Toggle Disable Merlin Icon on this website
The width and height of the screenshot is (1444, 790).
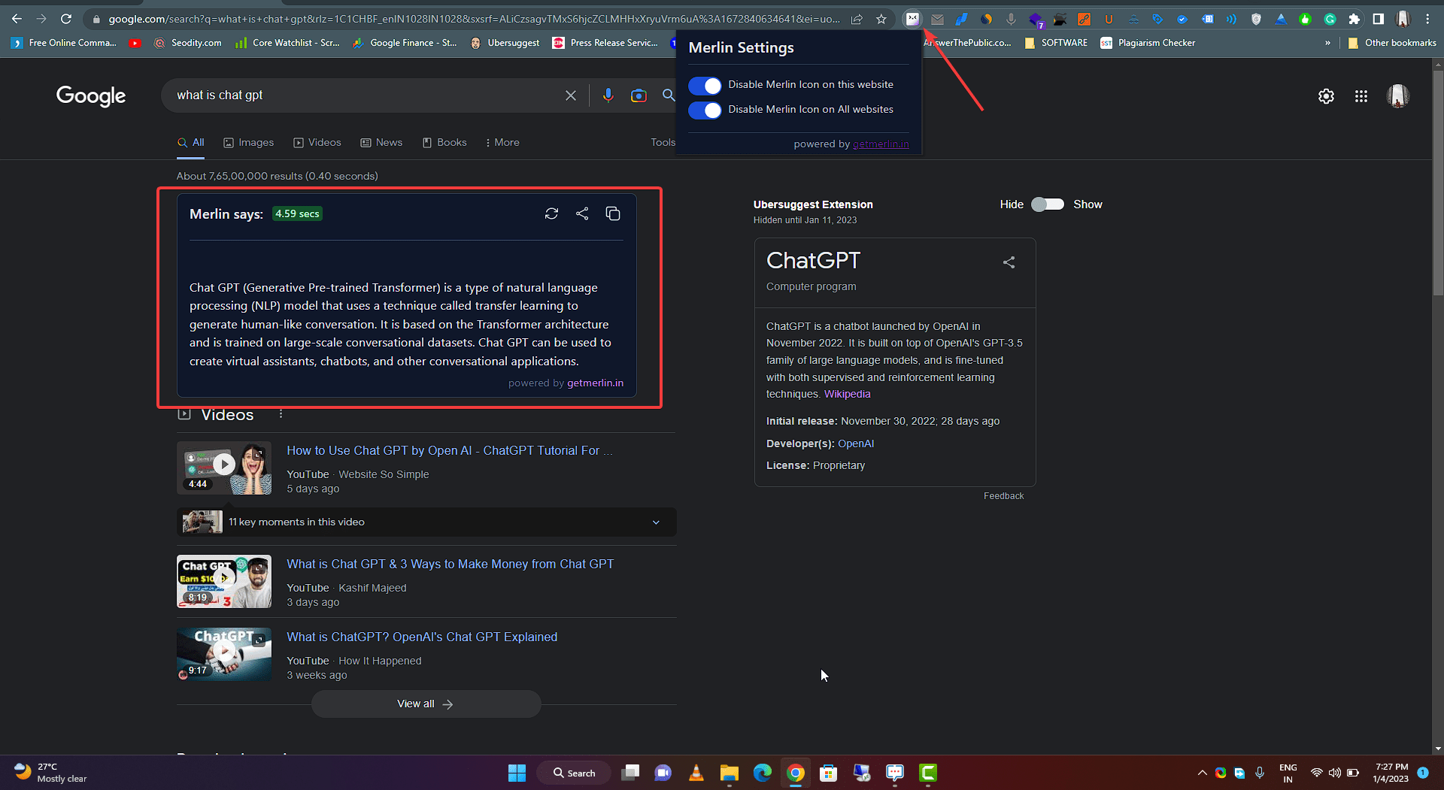pos(705,85)
